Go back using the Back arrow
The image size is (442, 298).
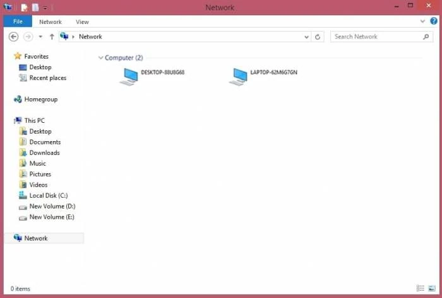point(13,37)
